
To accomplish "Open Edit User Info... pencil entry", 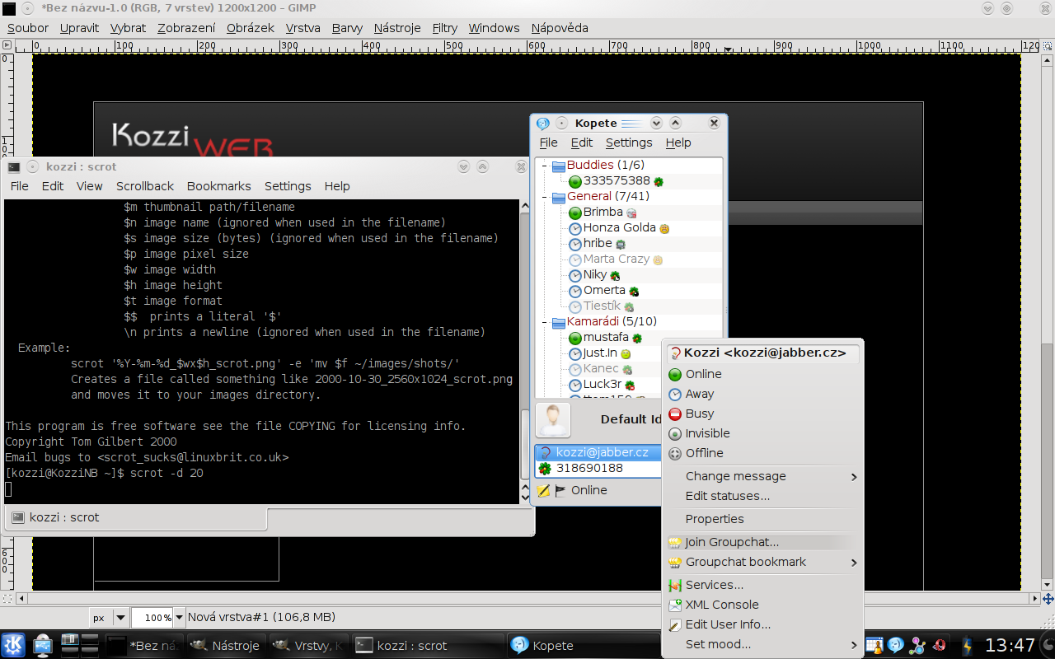I will 762,624.
